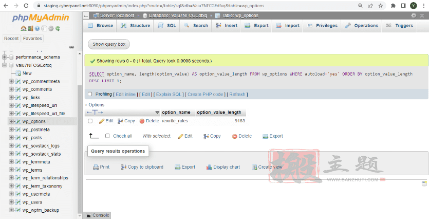The height and width of the screenshot is (222, 429).
Task: Open the Browse tab
Action: [x=100, y=26]
